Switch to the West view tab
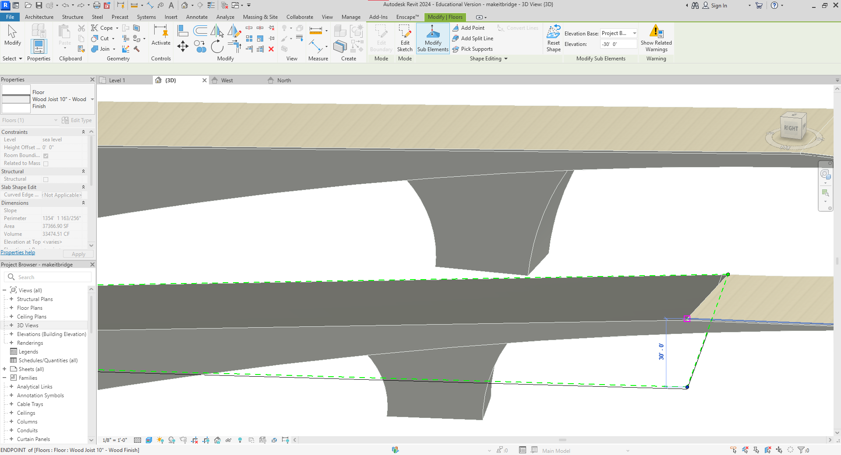 (x=227, y=80)
